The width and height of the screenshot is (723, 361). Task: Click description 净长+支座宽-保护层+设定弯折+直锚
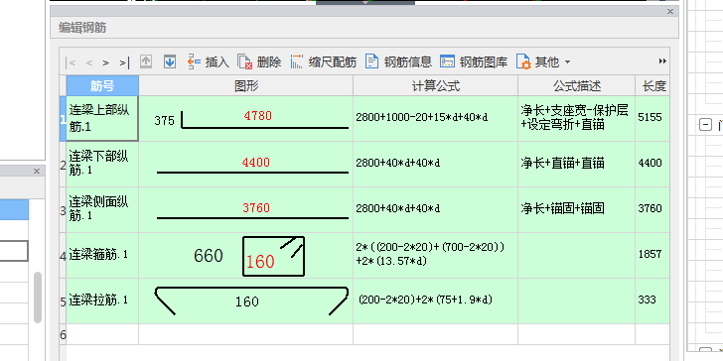click(574, 117)
